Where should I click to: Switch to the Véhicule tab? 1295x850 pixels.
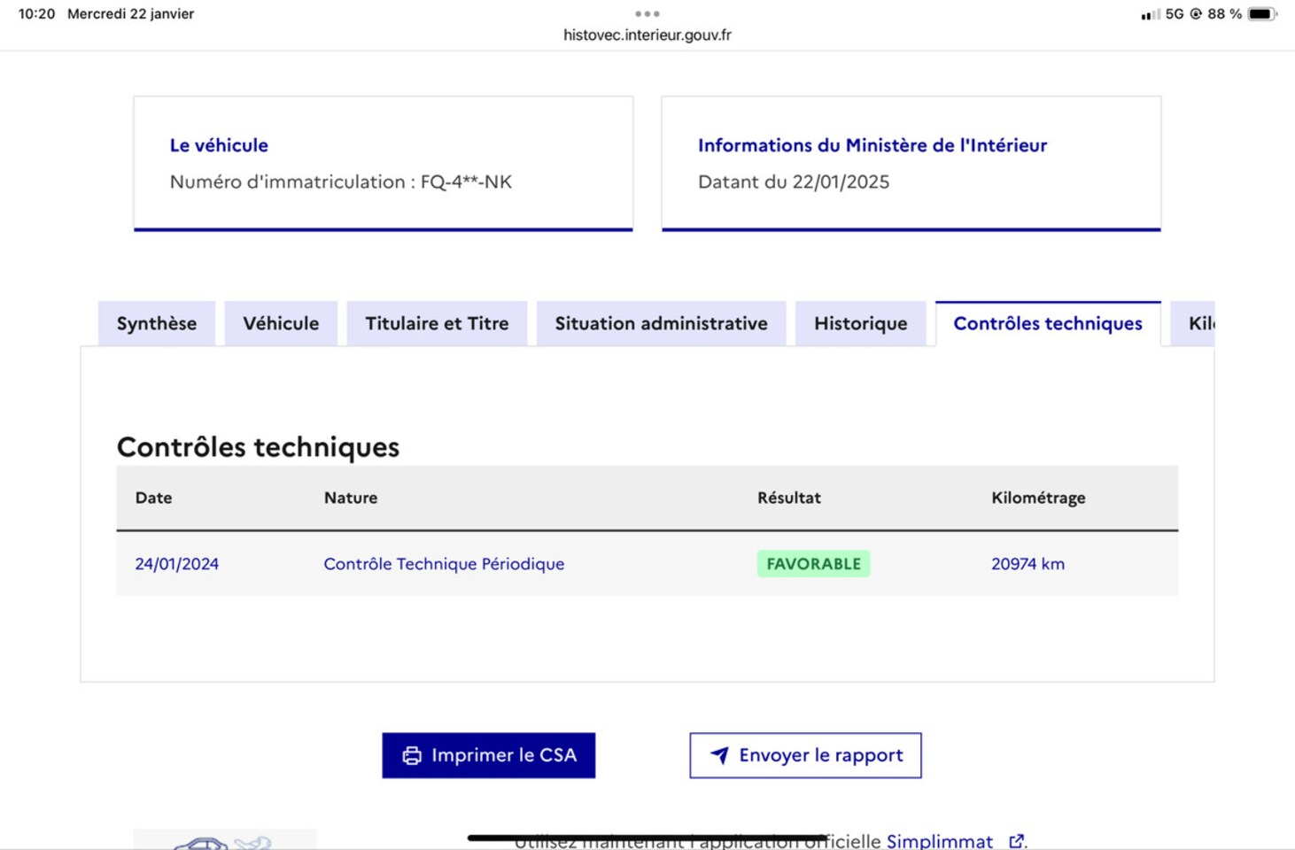281,324
